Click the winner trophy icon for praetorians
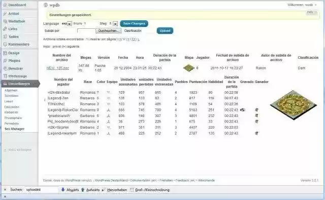 [x=256, y=115]
